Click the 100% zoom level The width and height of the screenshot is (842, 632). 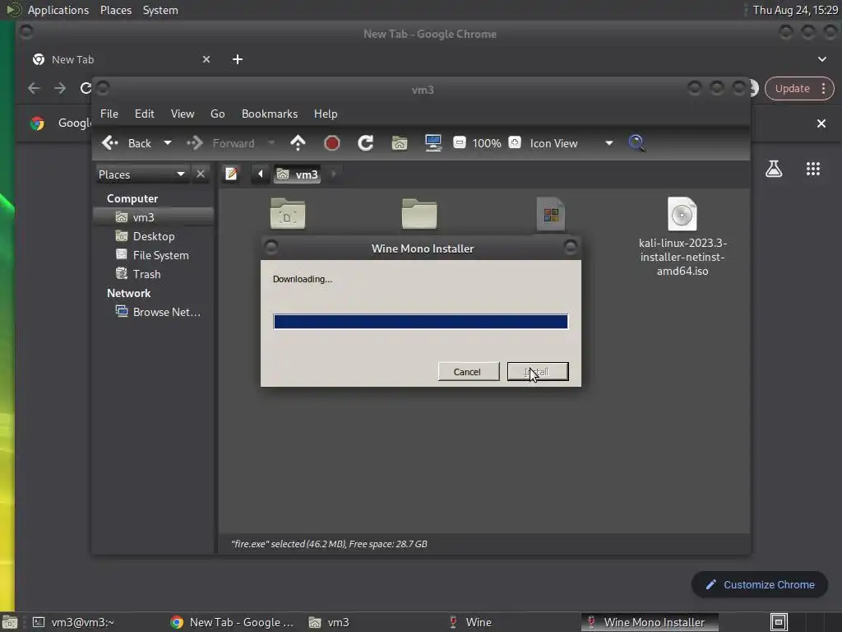(x=487, y=143)
